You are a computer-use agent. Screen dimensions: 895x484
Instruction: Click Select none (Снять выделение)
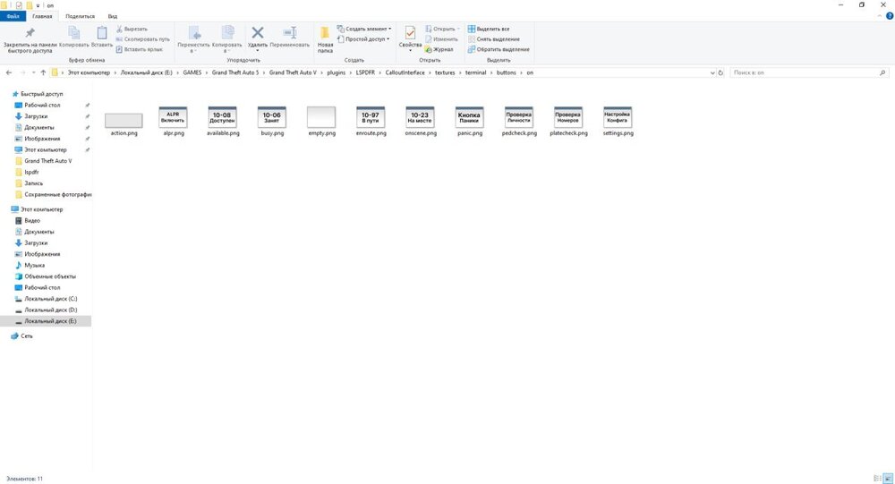494,38
